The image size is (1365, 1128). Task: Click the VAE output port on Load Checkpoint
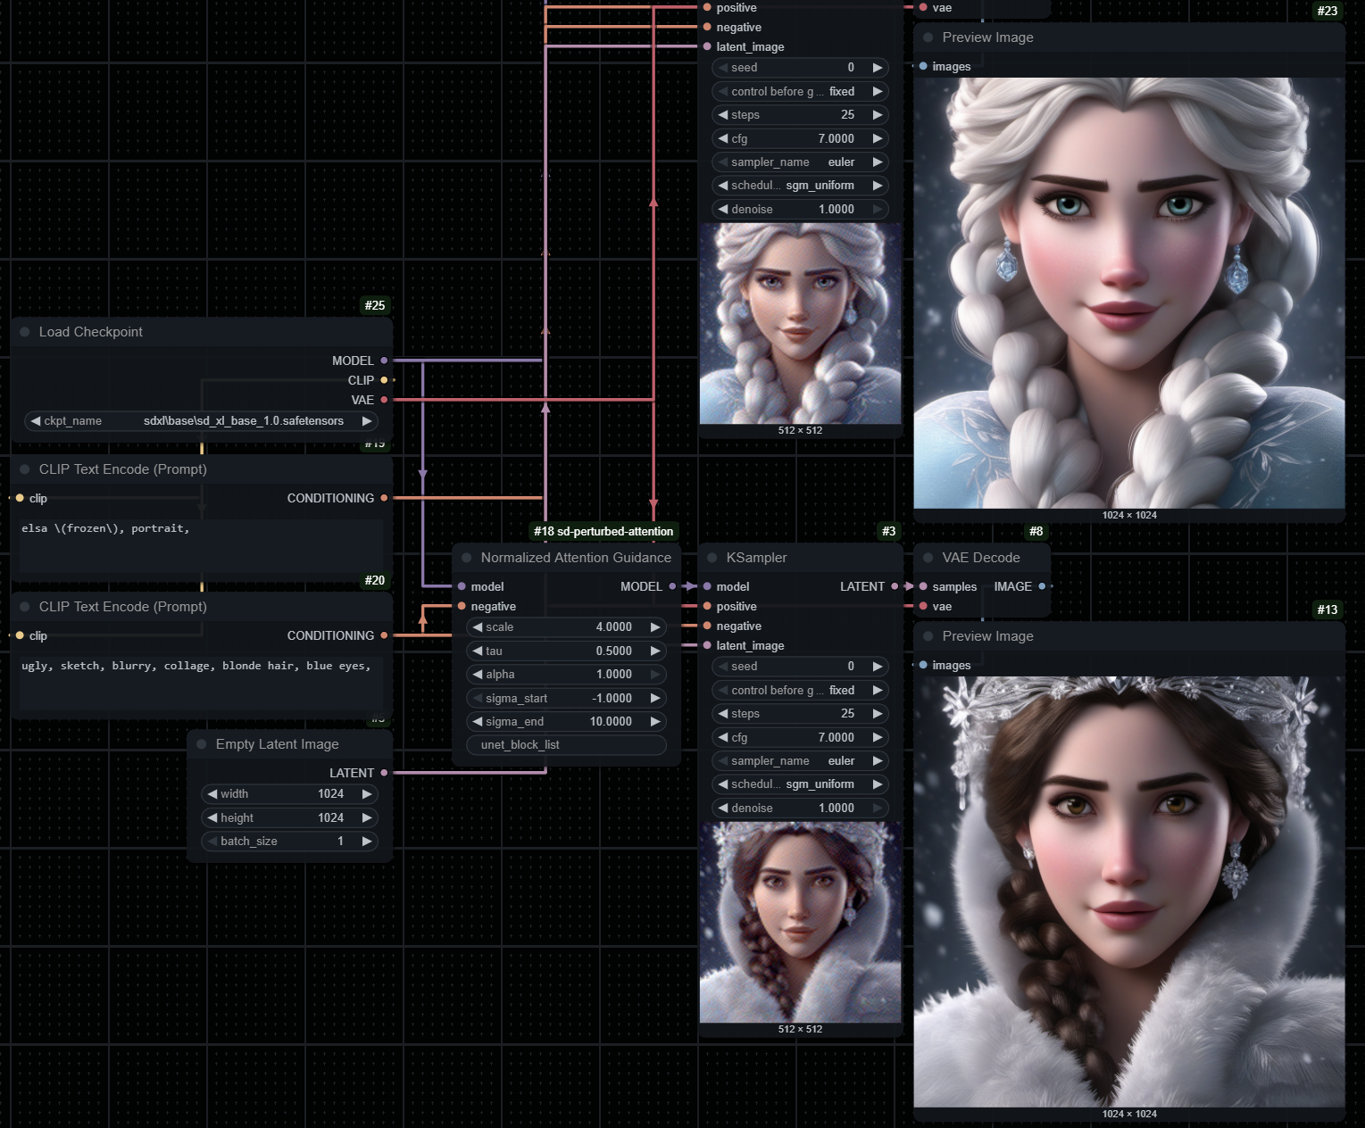click(384, 400)
